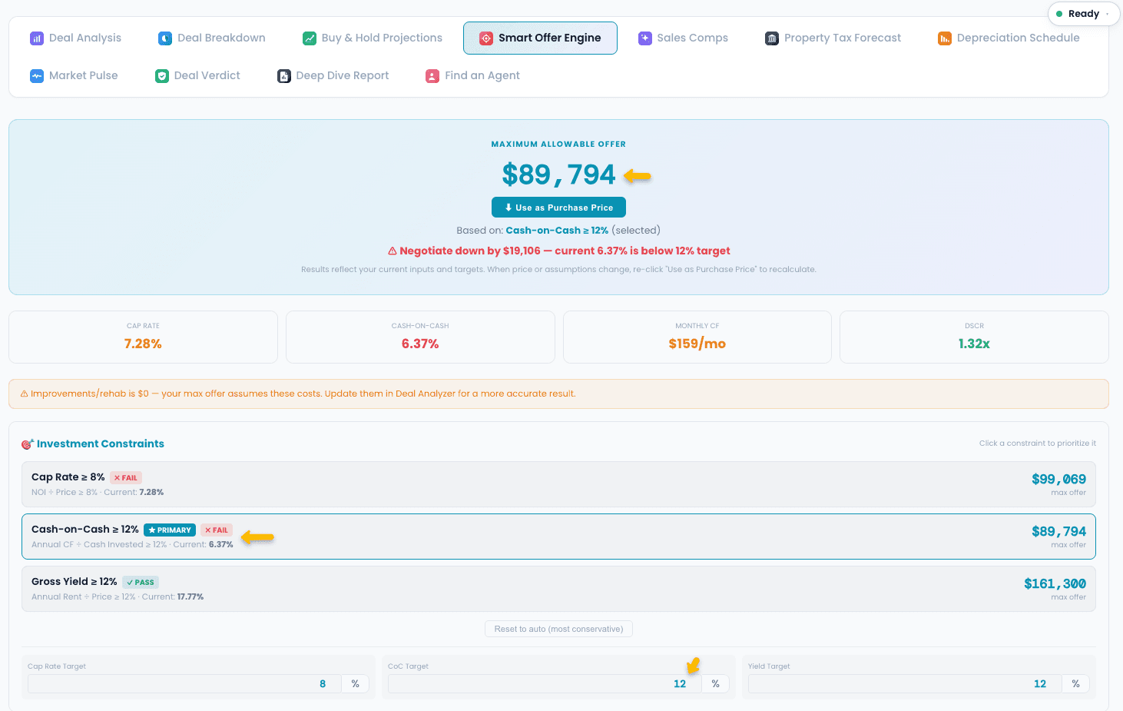Click the green Ready status dot
The width and height of the screenshot is (1123, 711).
click(1059, 14)
